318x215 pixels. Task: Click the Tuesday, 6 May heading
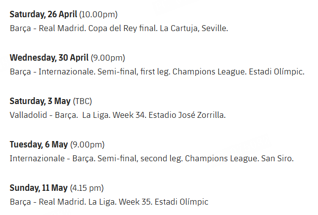pyautogui.click(x=39, y=144)
